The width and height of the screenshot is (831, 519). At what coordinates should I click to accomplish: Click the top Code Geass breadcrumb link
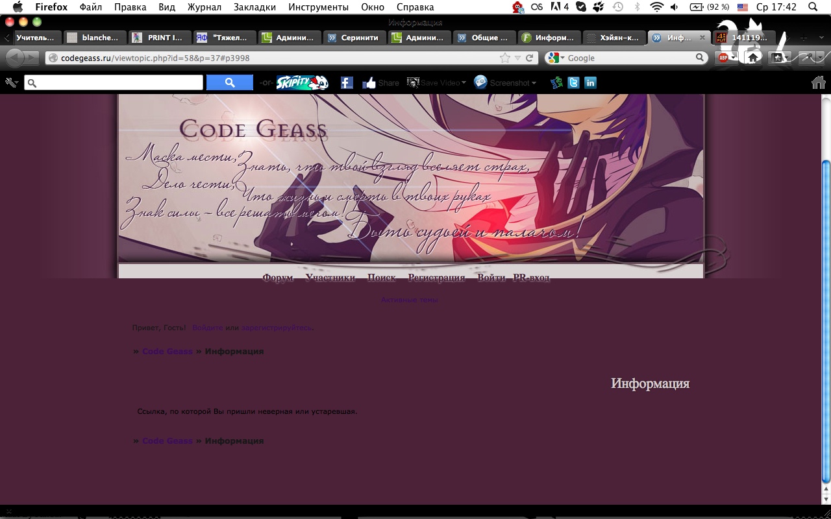click(x=167, y=352)
